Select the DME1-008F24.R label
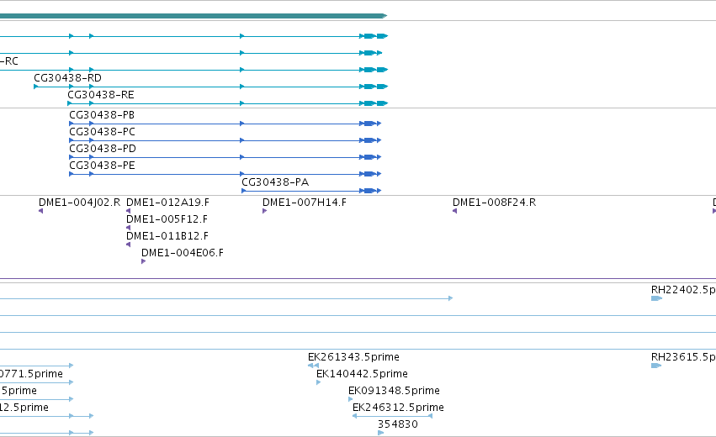 [x=494, y=203]
